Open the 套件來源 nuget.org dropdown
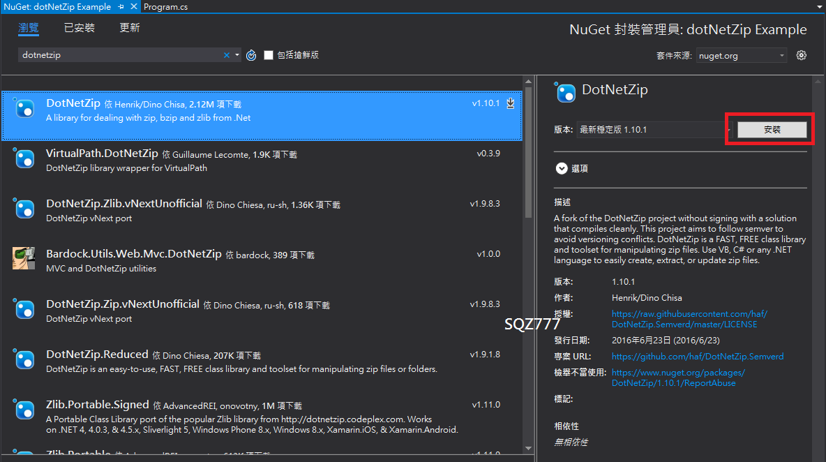The height and width of the screenshot is (462, 826). (742, 55)
